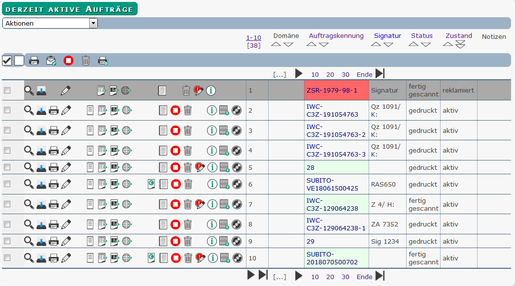The height and width of the screenshot is (286, 515).
Task: Open order SUBITO-VE18061500425
Action: (x=332, y=184)
